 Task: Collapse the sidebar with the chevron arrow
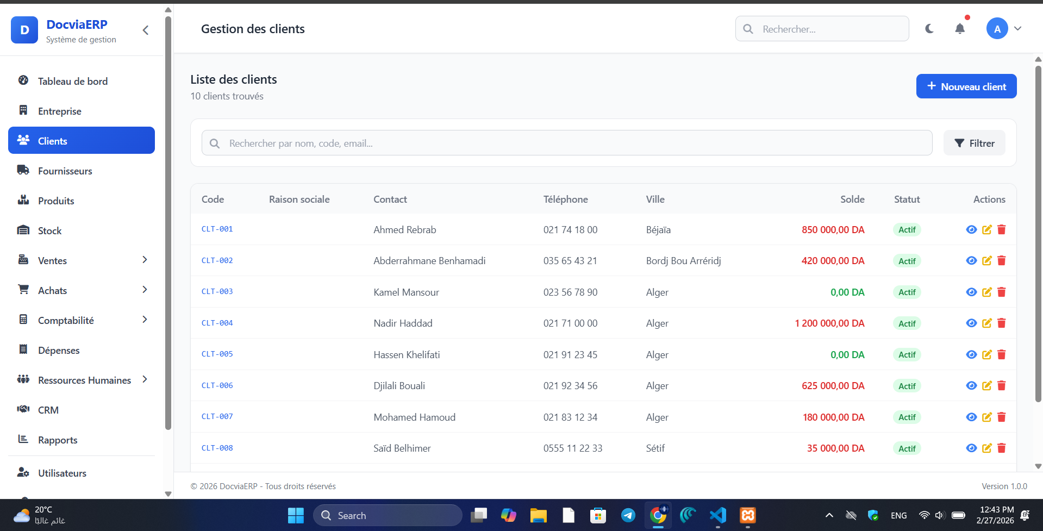point(146,30)
